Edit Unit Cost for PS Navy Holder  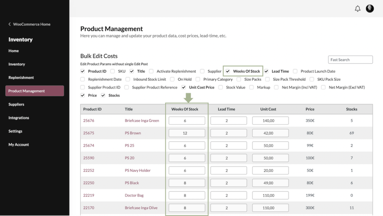(270, 170)
